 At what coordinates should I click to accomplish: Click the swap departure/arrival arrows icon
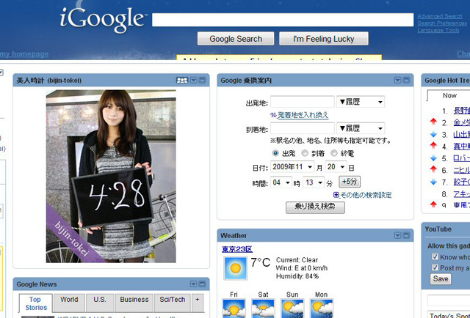(x=273, y=115)
